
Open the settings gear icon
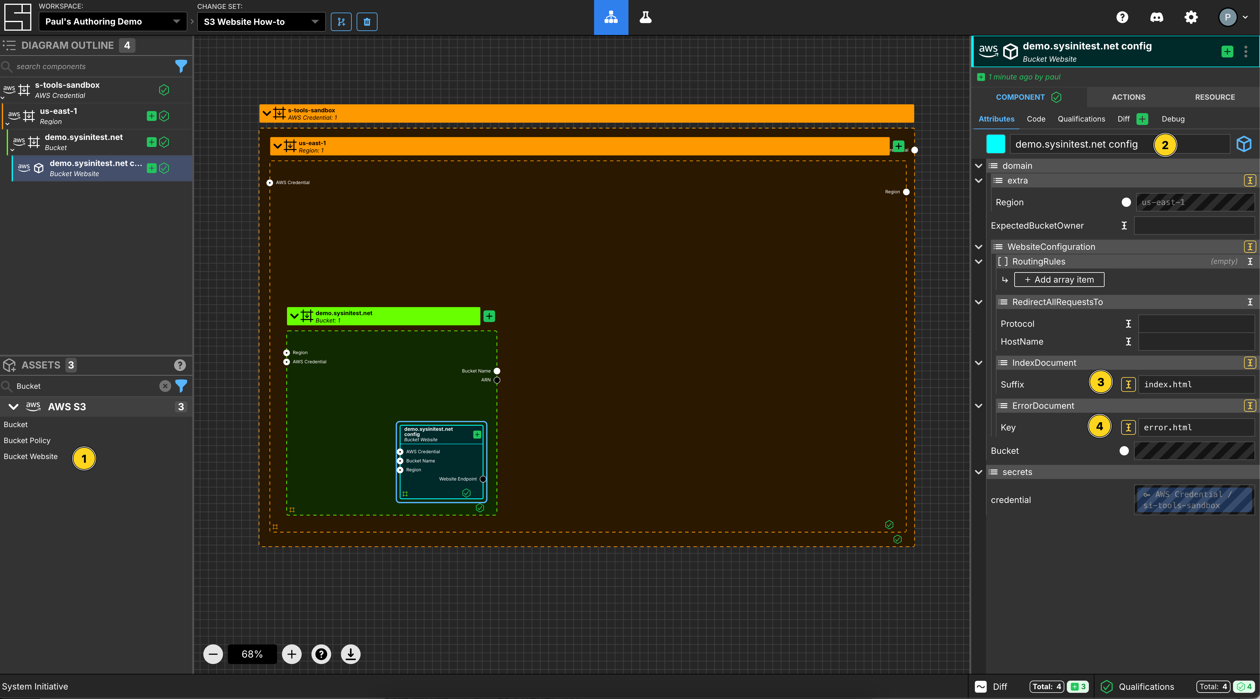click(x=1191, y=17)
